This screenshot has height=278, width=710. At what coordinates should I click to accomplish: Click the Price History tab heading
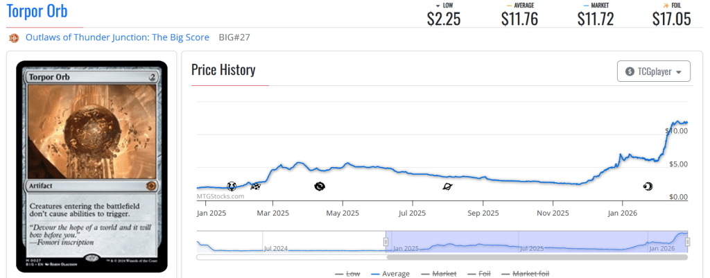[x=223, y=70]
